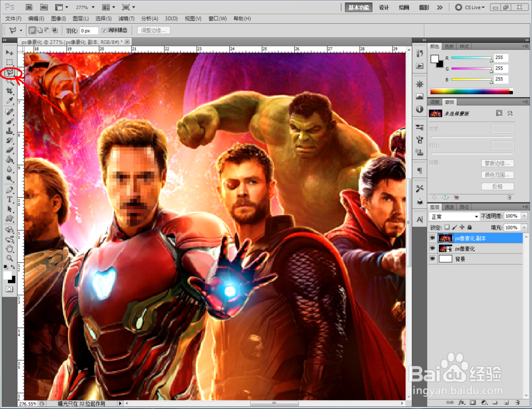532x409 pixels.
Task: Select the Healing Brush tool
Action: (x=10, y=112)
